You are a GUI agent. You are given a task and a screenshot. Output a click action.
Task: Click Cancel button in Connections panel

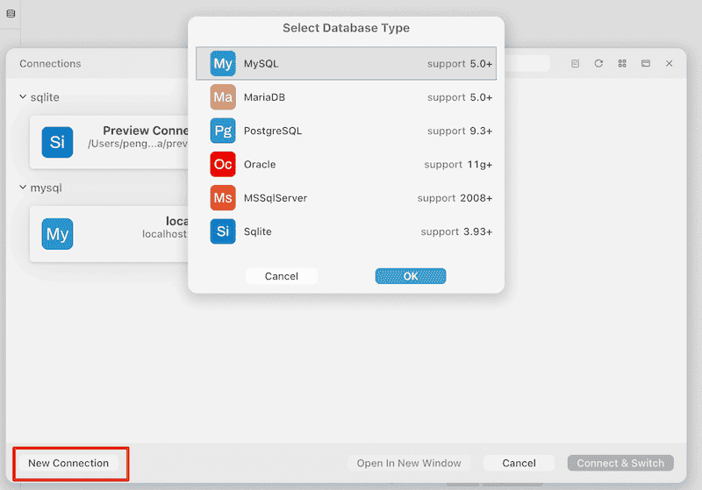click(519, 463)
